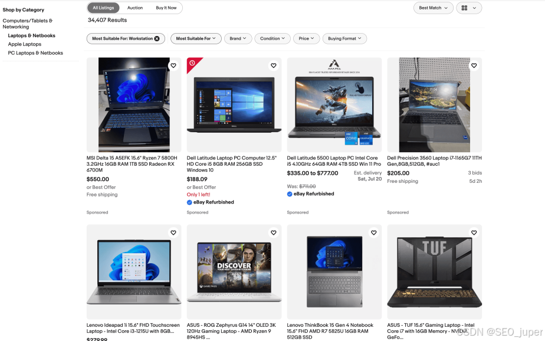
Task: Click Dell Latitude 5500 AAA PCs image
Action: [x=334, y=105]
